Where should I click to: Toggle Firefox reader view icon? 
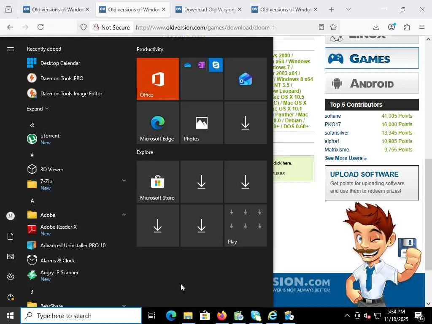point(321,27)
